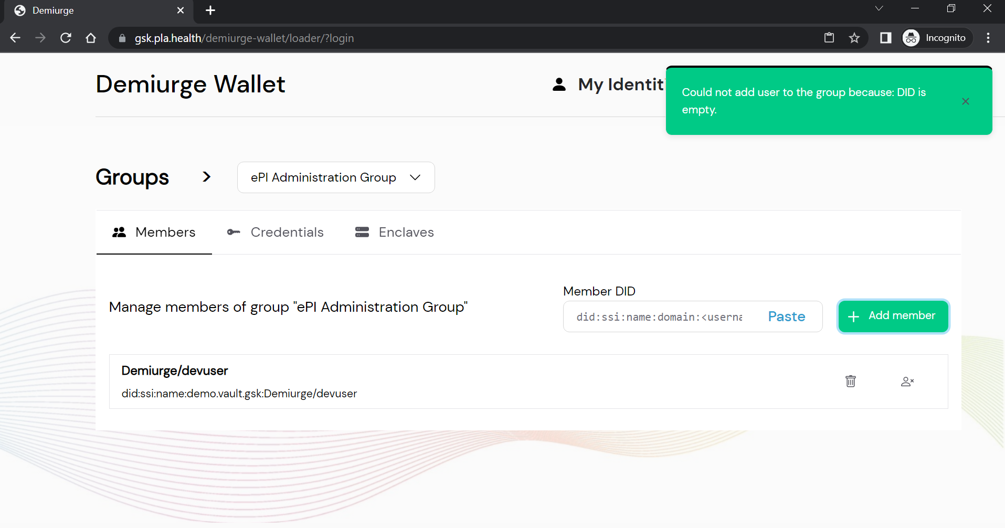This screenshot has height=528, width=1005.
Task: Open the Members tab people icon
Action: coord(119,232)
